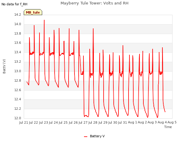Click the 13.0 y-axis tick label
This screenshot has height=142, width=190.
point(18,71)
